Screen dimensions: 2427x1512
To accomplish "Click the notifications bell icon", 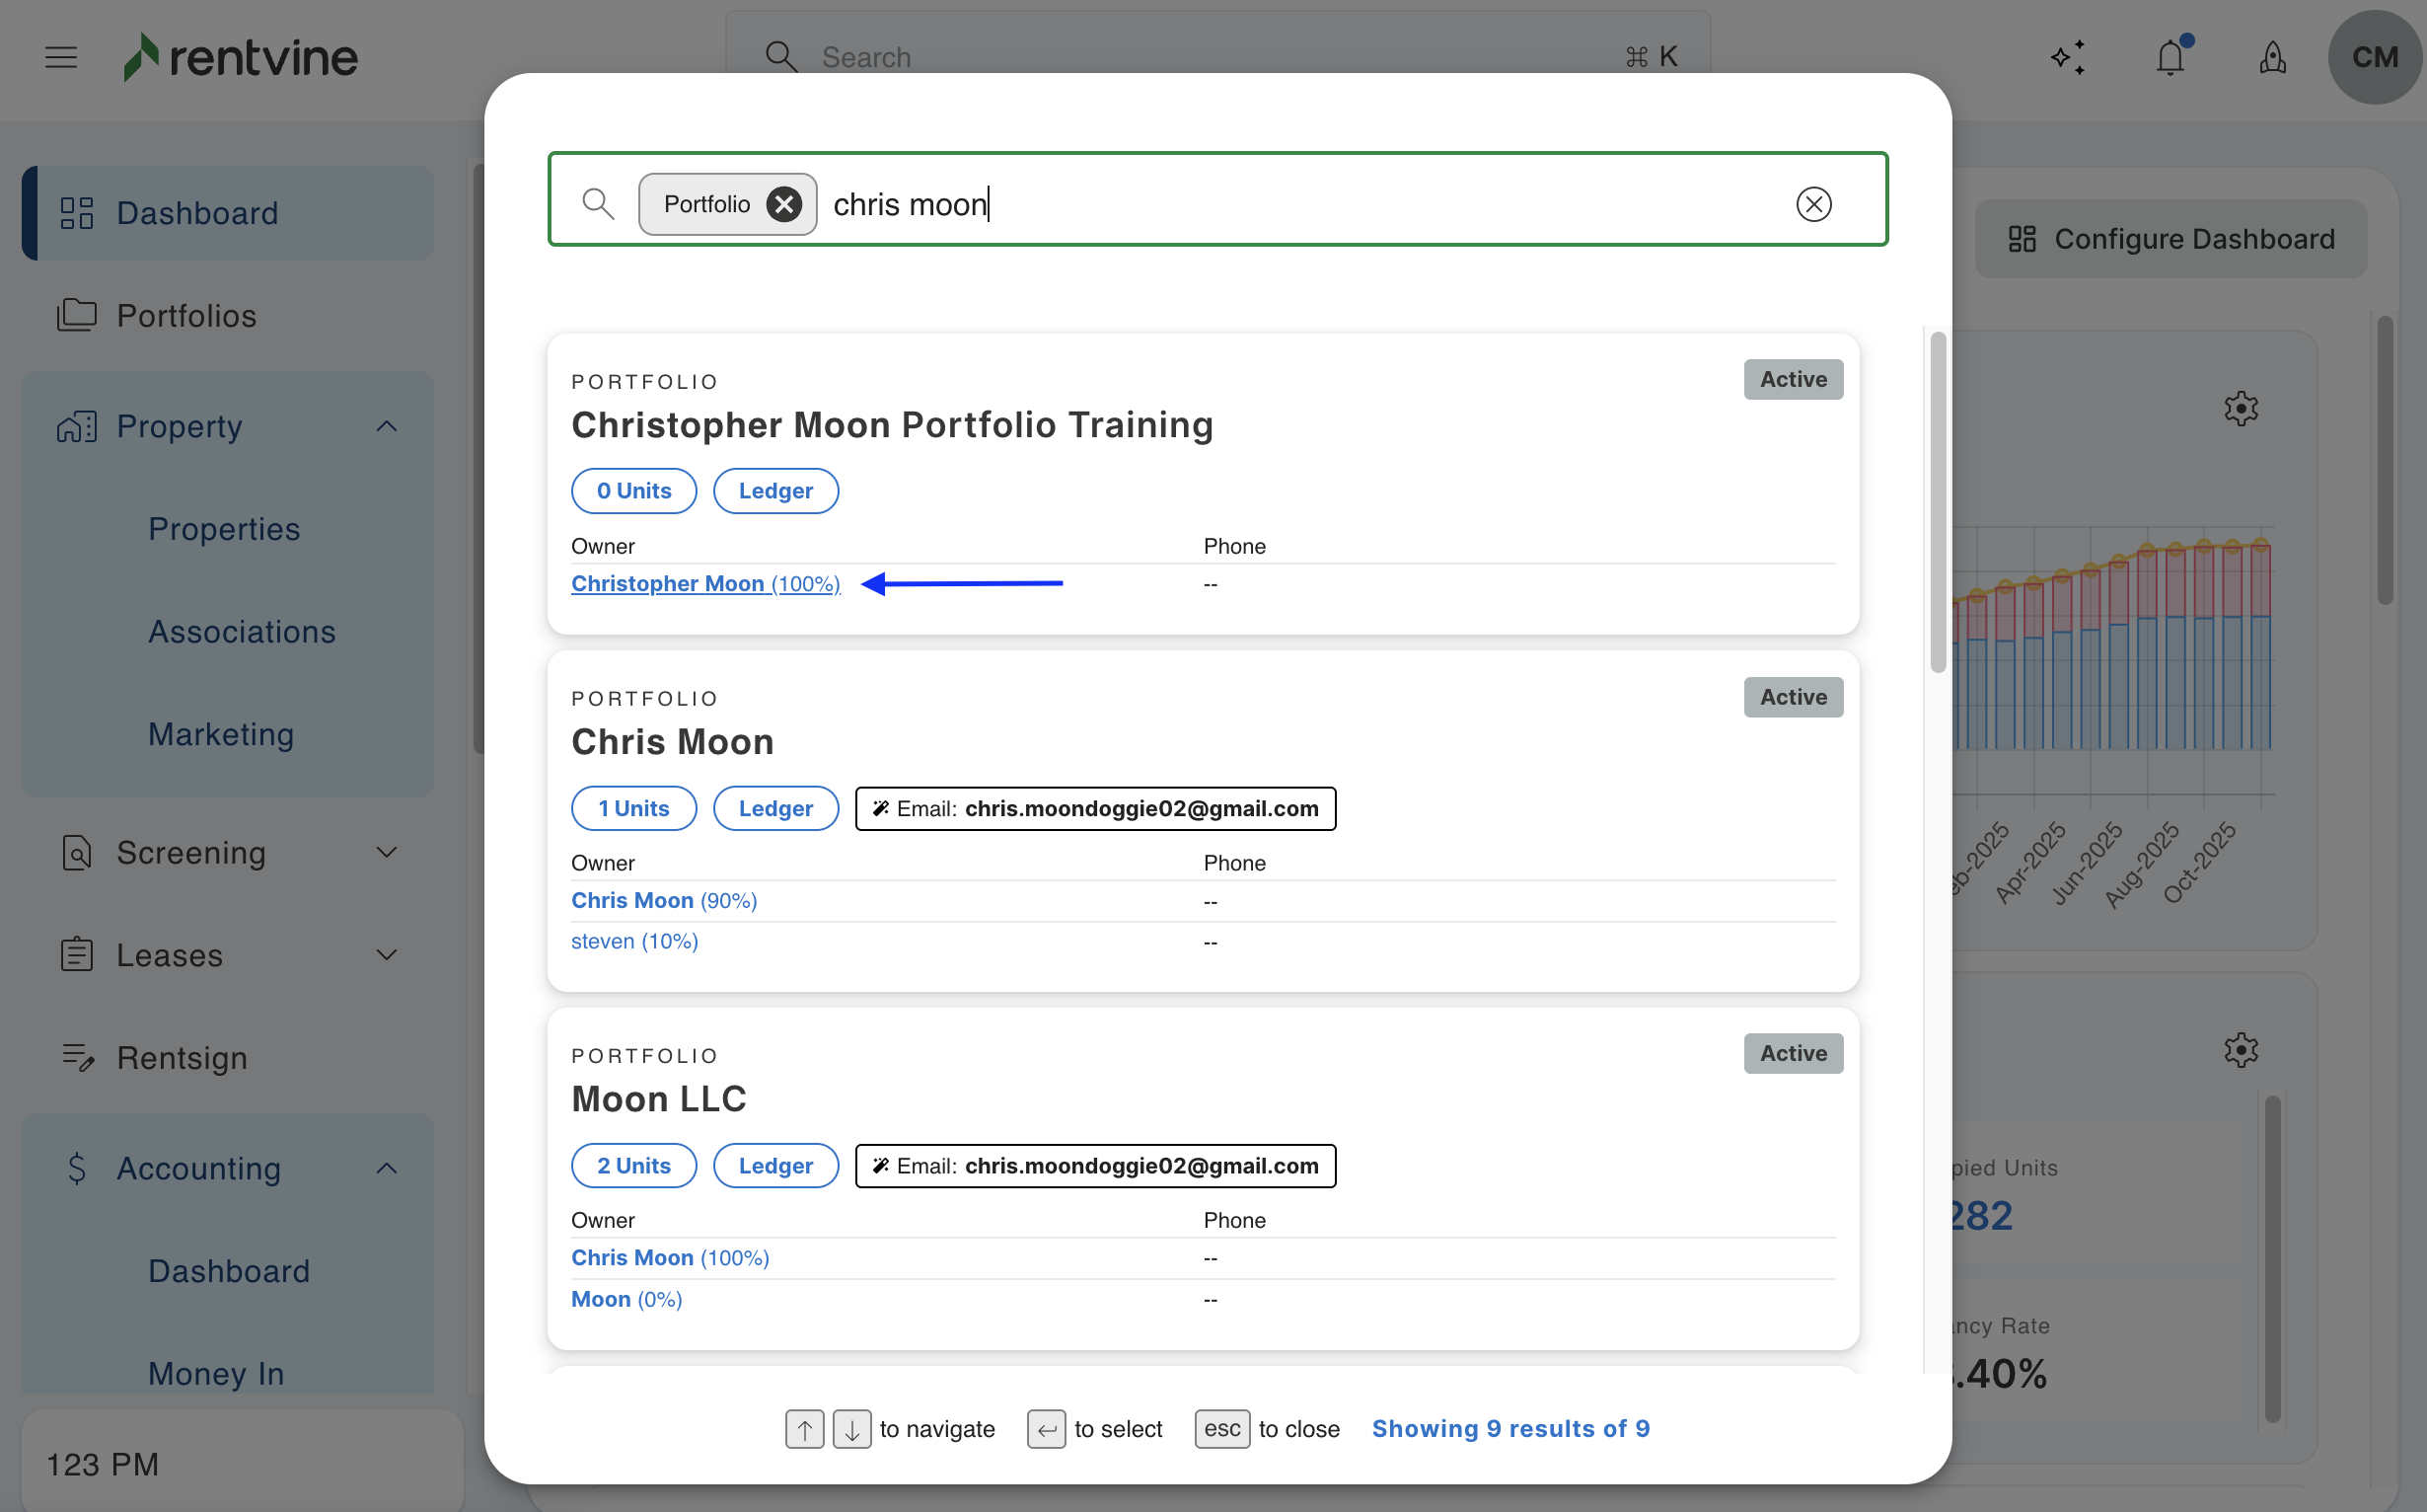I will pos(2170,57).
